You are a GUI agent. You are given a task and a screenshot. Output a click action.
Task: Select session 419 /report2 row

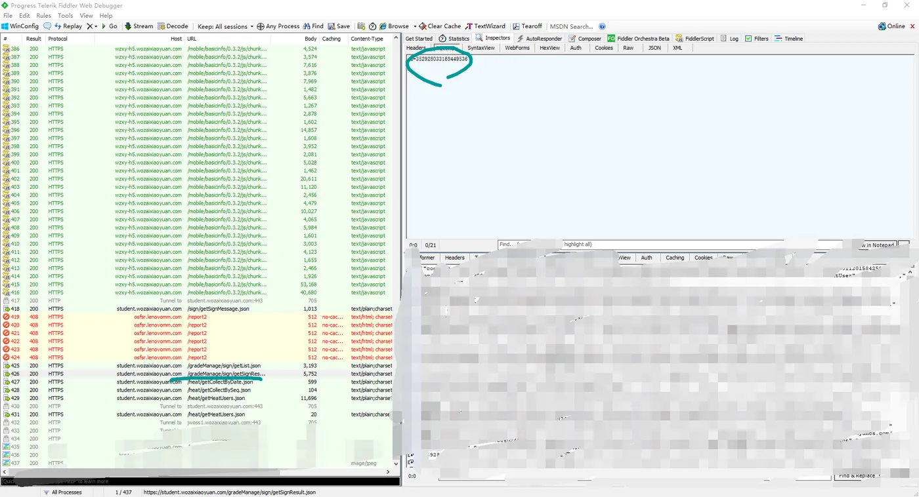tap(197, 317)
